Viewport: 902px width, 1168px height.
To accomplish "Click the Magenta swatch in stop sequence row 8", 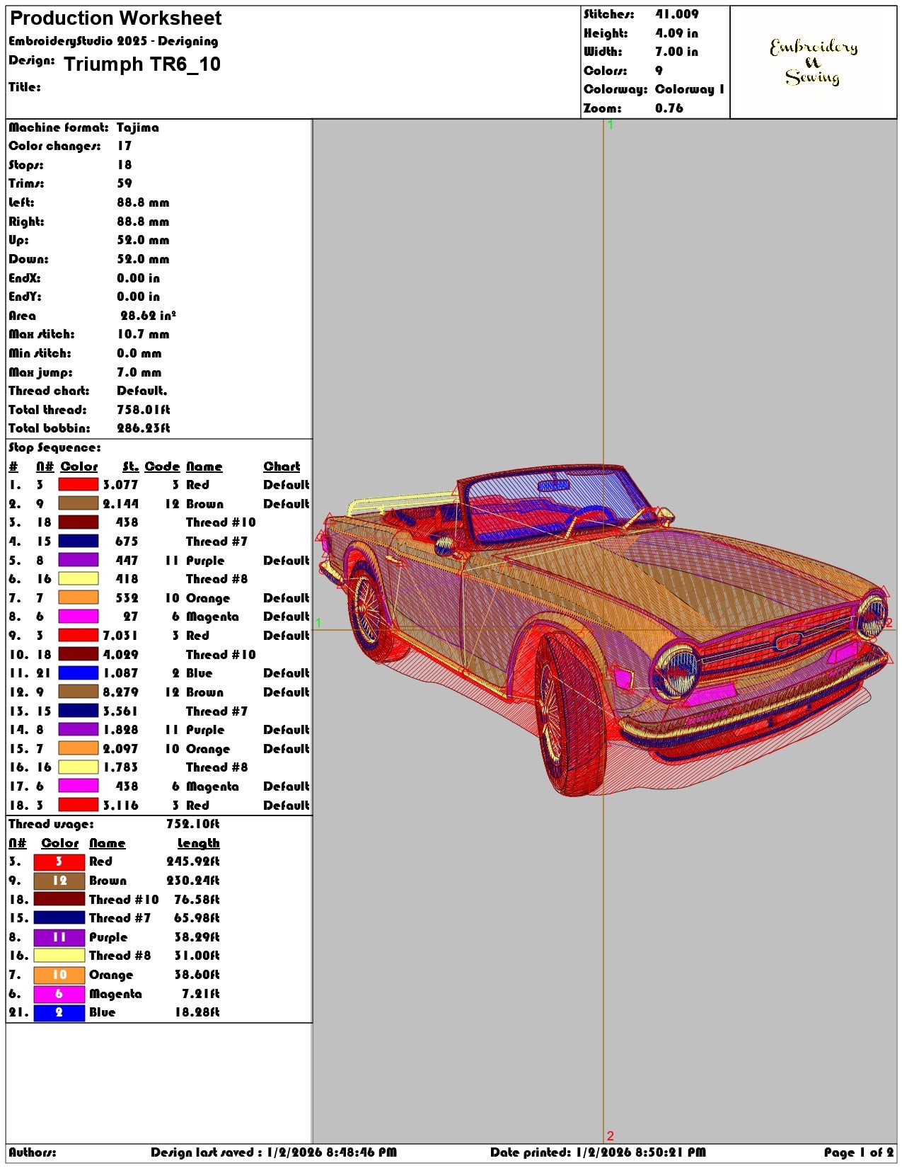I will point(78,617).
